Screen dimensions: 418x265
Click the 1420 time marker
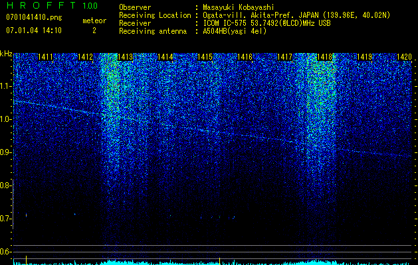[x=404, y=57]
